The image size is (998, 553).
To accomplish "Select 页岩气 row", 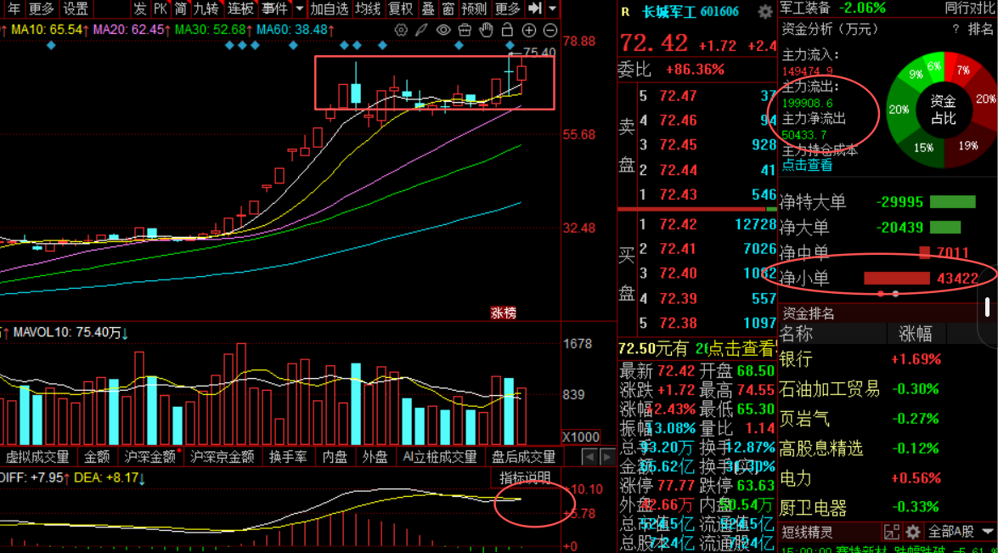I will coord(886,419).
